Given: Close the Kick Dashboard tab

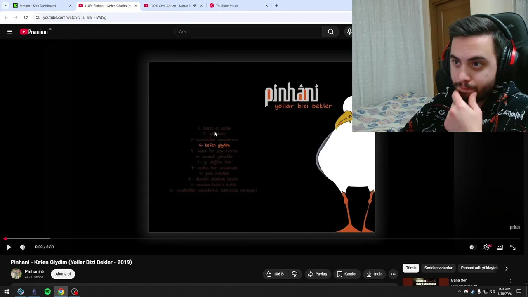Looking at the screenshot, I should click(70, 6).
